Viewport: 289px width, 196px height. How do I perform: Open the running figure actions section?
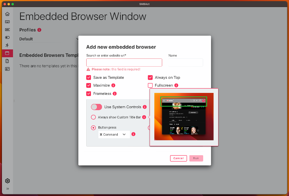click(x=7, y=45)
